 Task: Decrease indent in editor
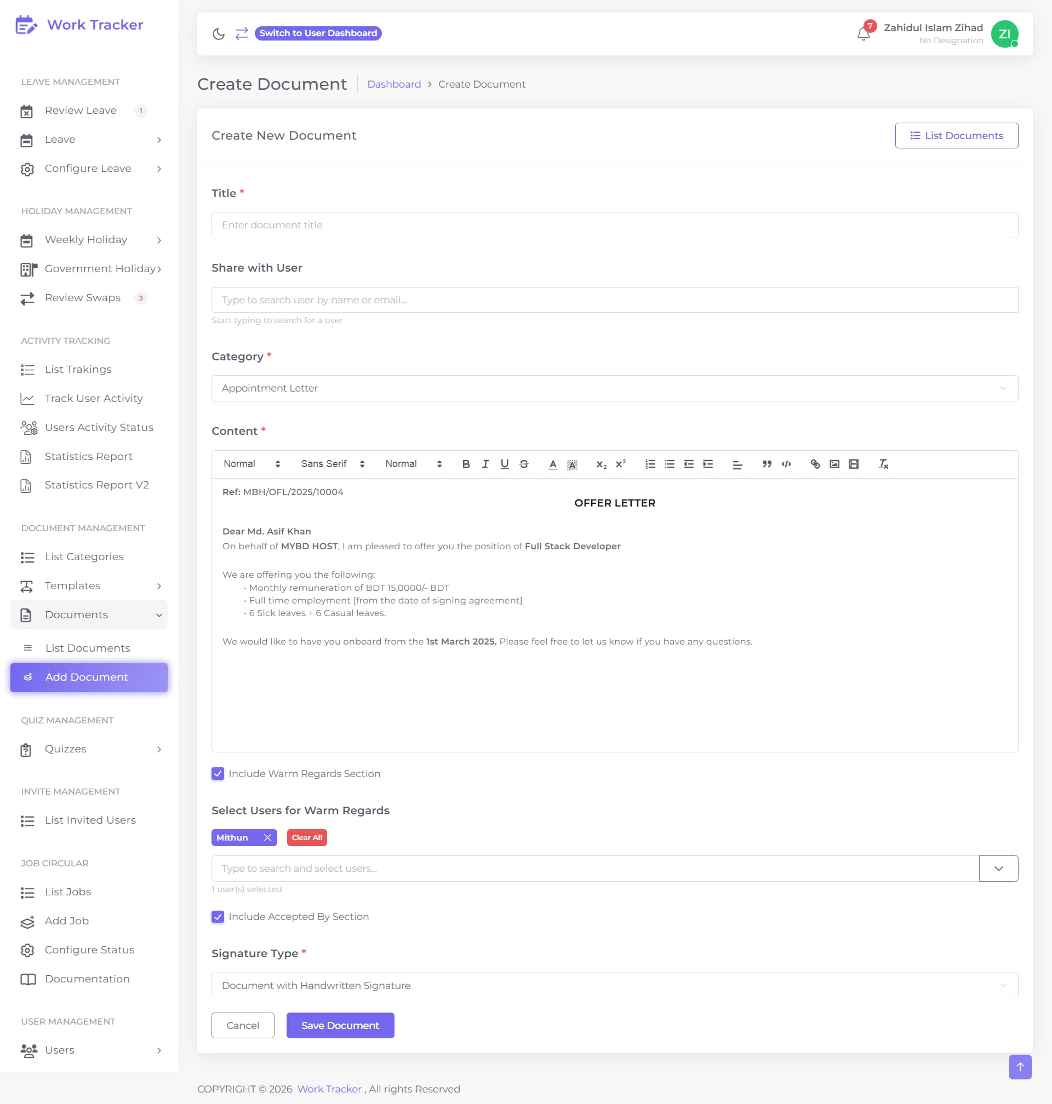click(689, 464)
